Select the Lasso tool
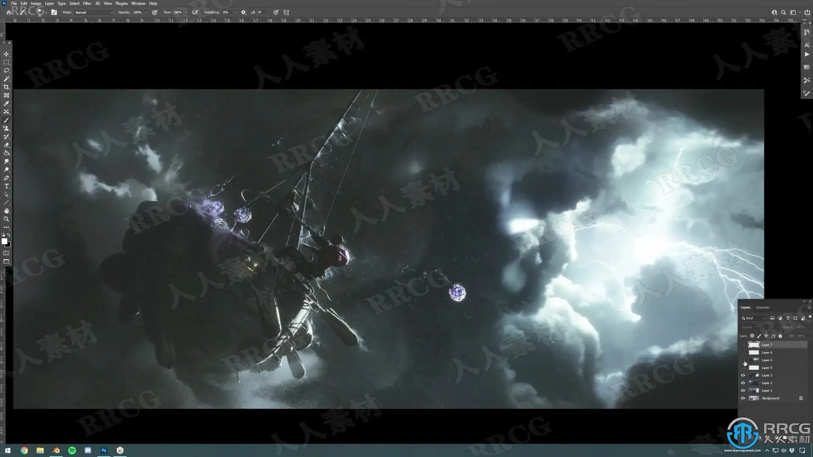Image resolution: width=813 pixels, height=457 pixels. pyautogui.click(x=6, y=71)
